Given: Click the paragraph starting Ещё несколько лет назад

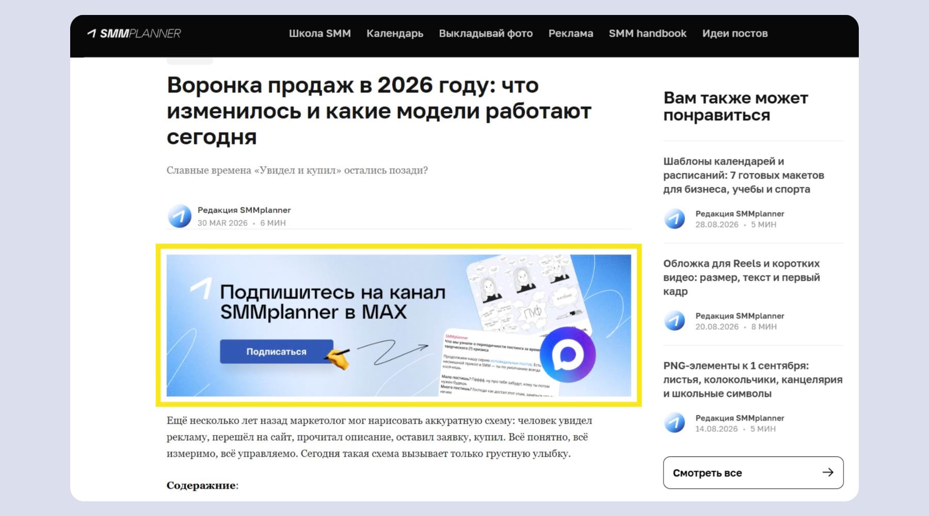Looking at the screenshot, I should tap(379, 437).
